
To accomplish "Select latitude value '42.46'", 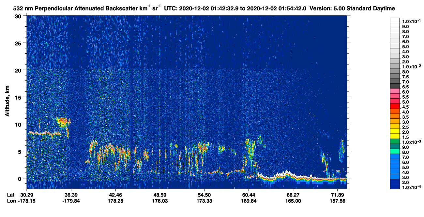I will (115, 195).
